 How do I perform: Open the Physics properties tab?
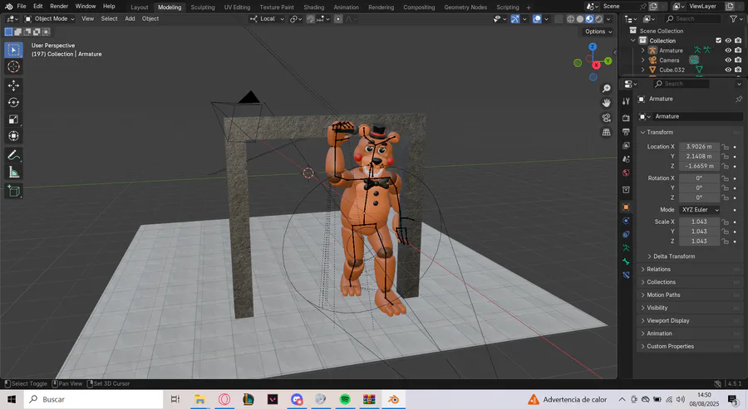(x=626, y=221)
